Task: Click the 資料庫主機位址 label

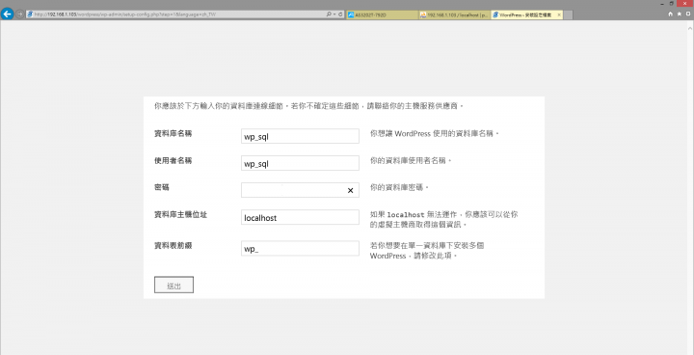Action: tap(180, 215)
